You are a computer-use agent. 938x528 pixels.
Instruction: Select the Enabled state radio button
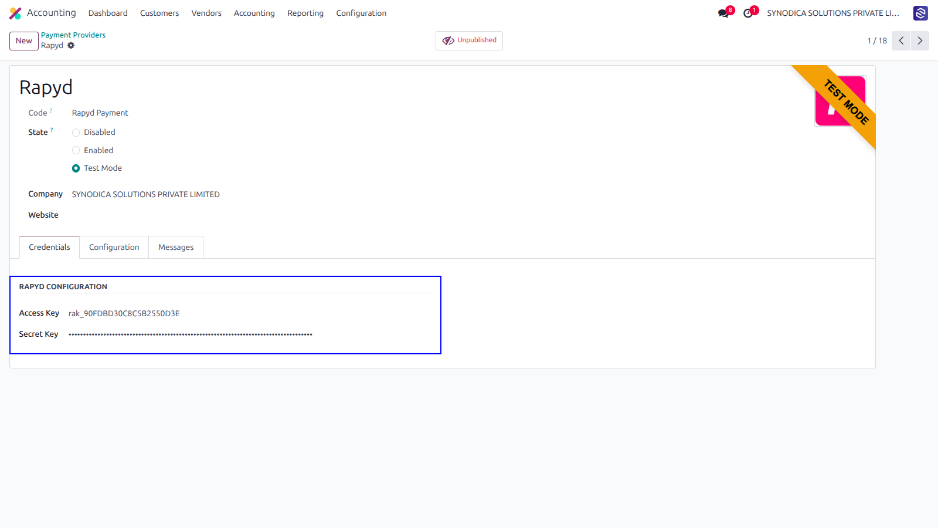tap(76, 151)
